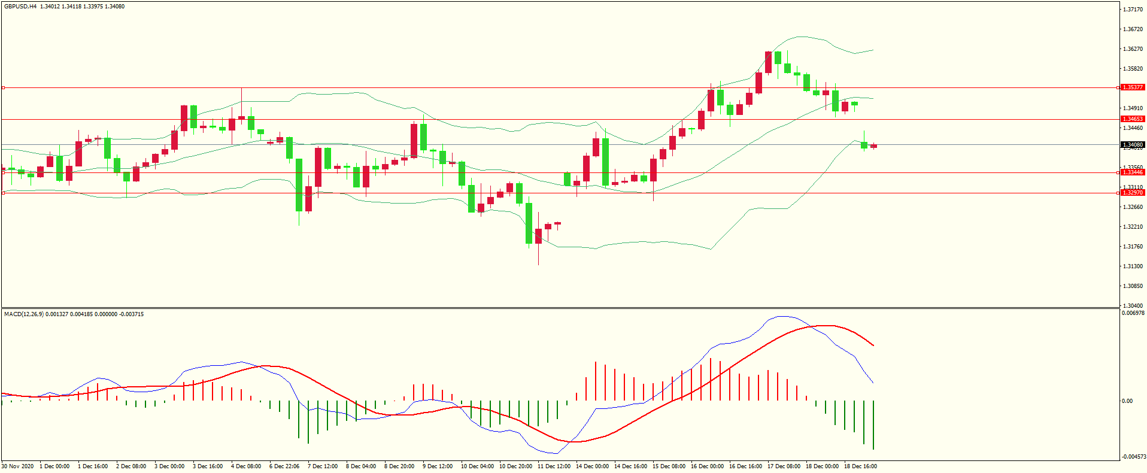Click the 18 Dec 00:00 time label

click(823, 466)
